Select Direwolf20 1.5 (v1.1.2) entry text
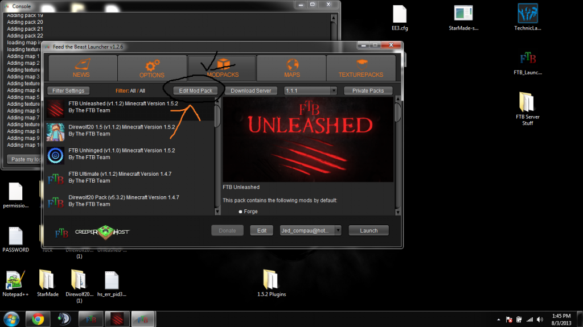Viewport: 583px width, 327px height. 122,130
